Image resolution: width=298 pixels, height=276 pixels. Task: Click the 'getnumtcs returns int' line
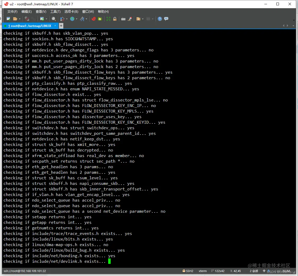[x=51, y=228]
